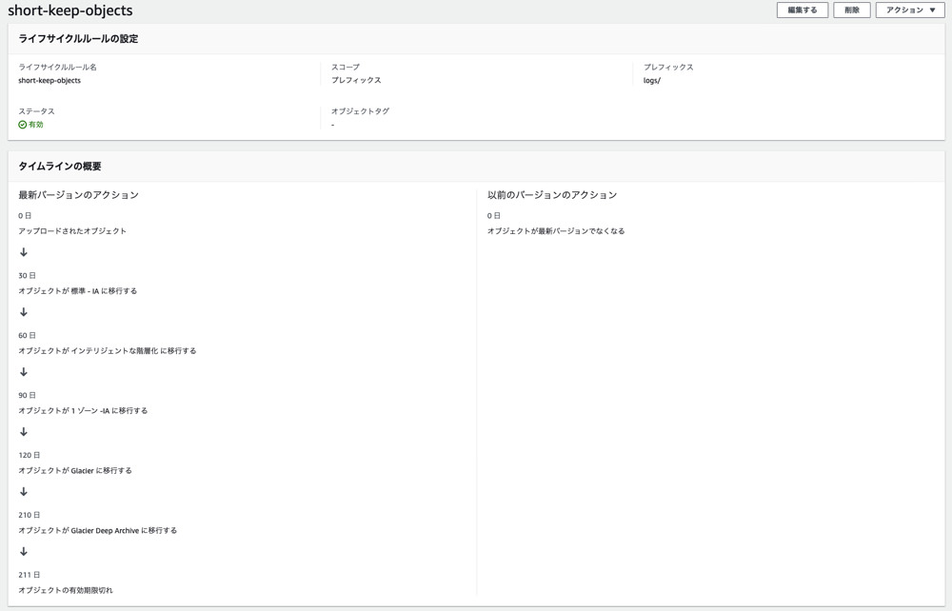Click the short-keep-objects rule name value
This screenshot has height=611, width=952.
[x=50, y=81]
